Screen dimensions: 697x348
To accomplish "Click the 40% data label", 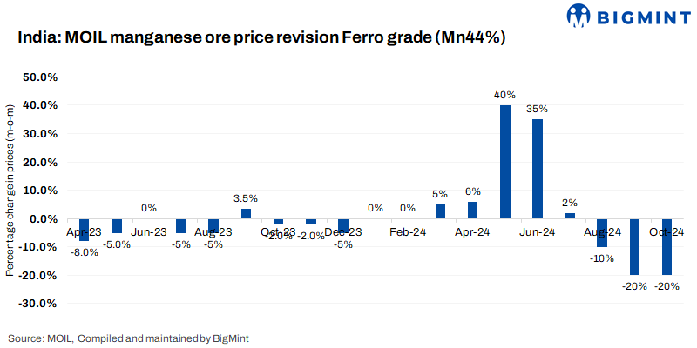I will coord(505,95).
